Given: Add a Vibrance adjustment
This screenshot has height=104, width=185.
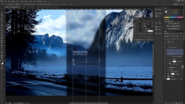Looking at the screenshot, I should pyautogui.click(x=178, y=24).
